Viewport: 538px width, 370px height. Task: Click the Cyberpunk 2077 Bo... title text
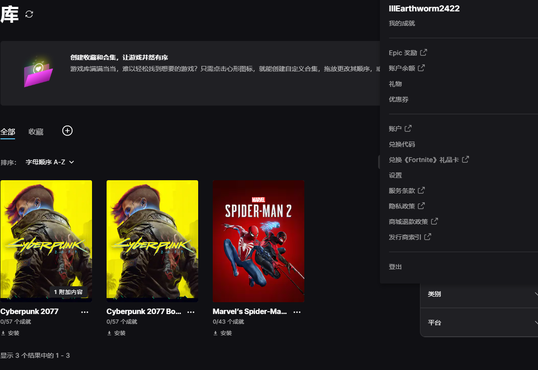tap(144, 311)
